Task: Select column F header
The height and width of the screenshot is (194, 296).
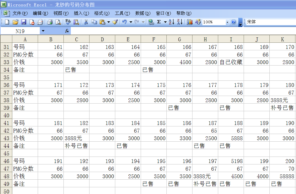Action: click(154, 39)
